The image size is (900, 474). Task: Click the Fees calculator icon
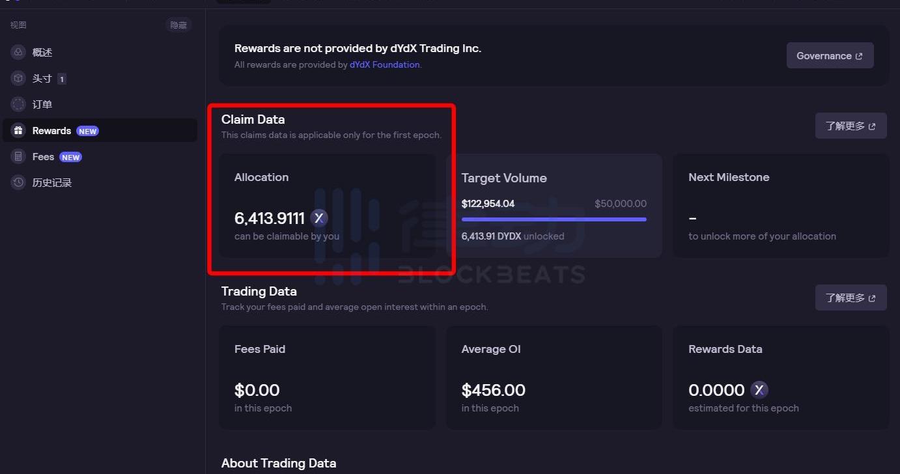[18, 157]
